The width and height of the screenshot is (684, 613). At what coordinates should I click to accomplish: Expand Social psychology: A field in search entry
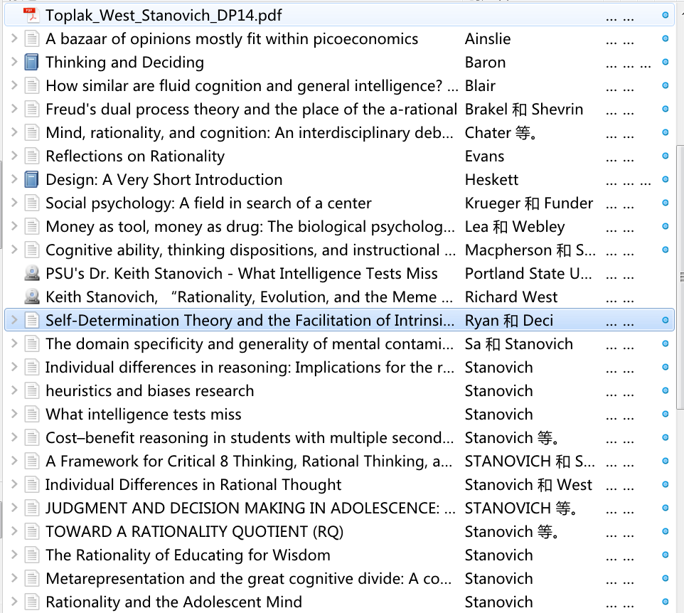tap(14, 203)
